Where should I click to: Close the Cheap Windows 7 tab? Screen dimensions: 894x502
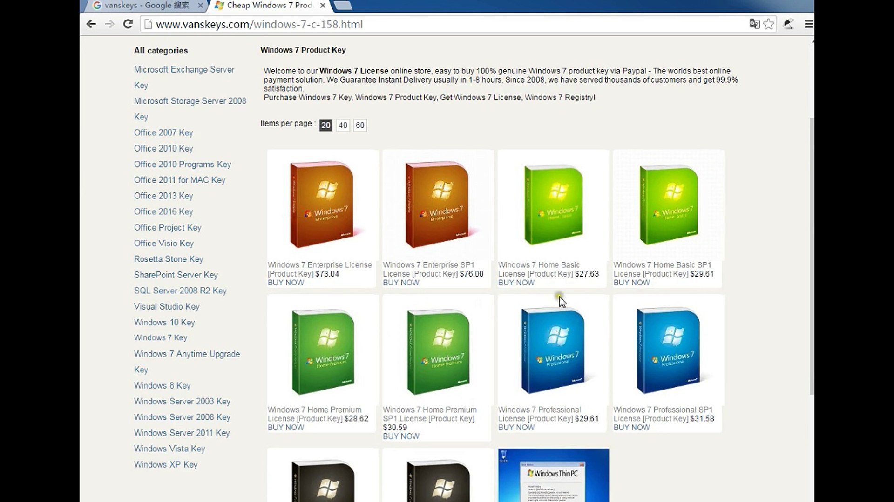(323, 6)
